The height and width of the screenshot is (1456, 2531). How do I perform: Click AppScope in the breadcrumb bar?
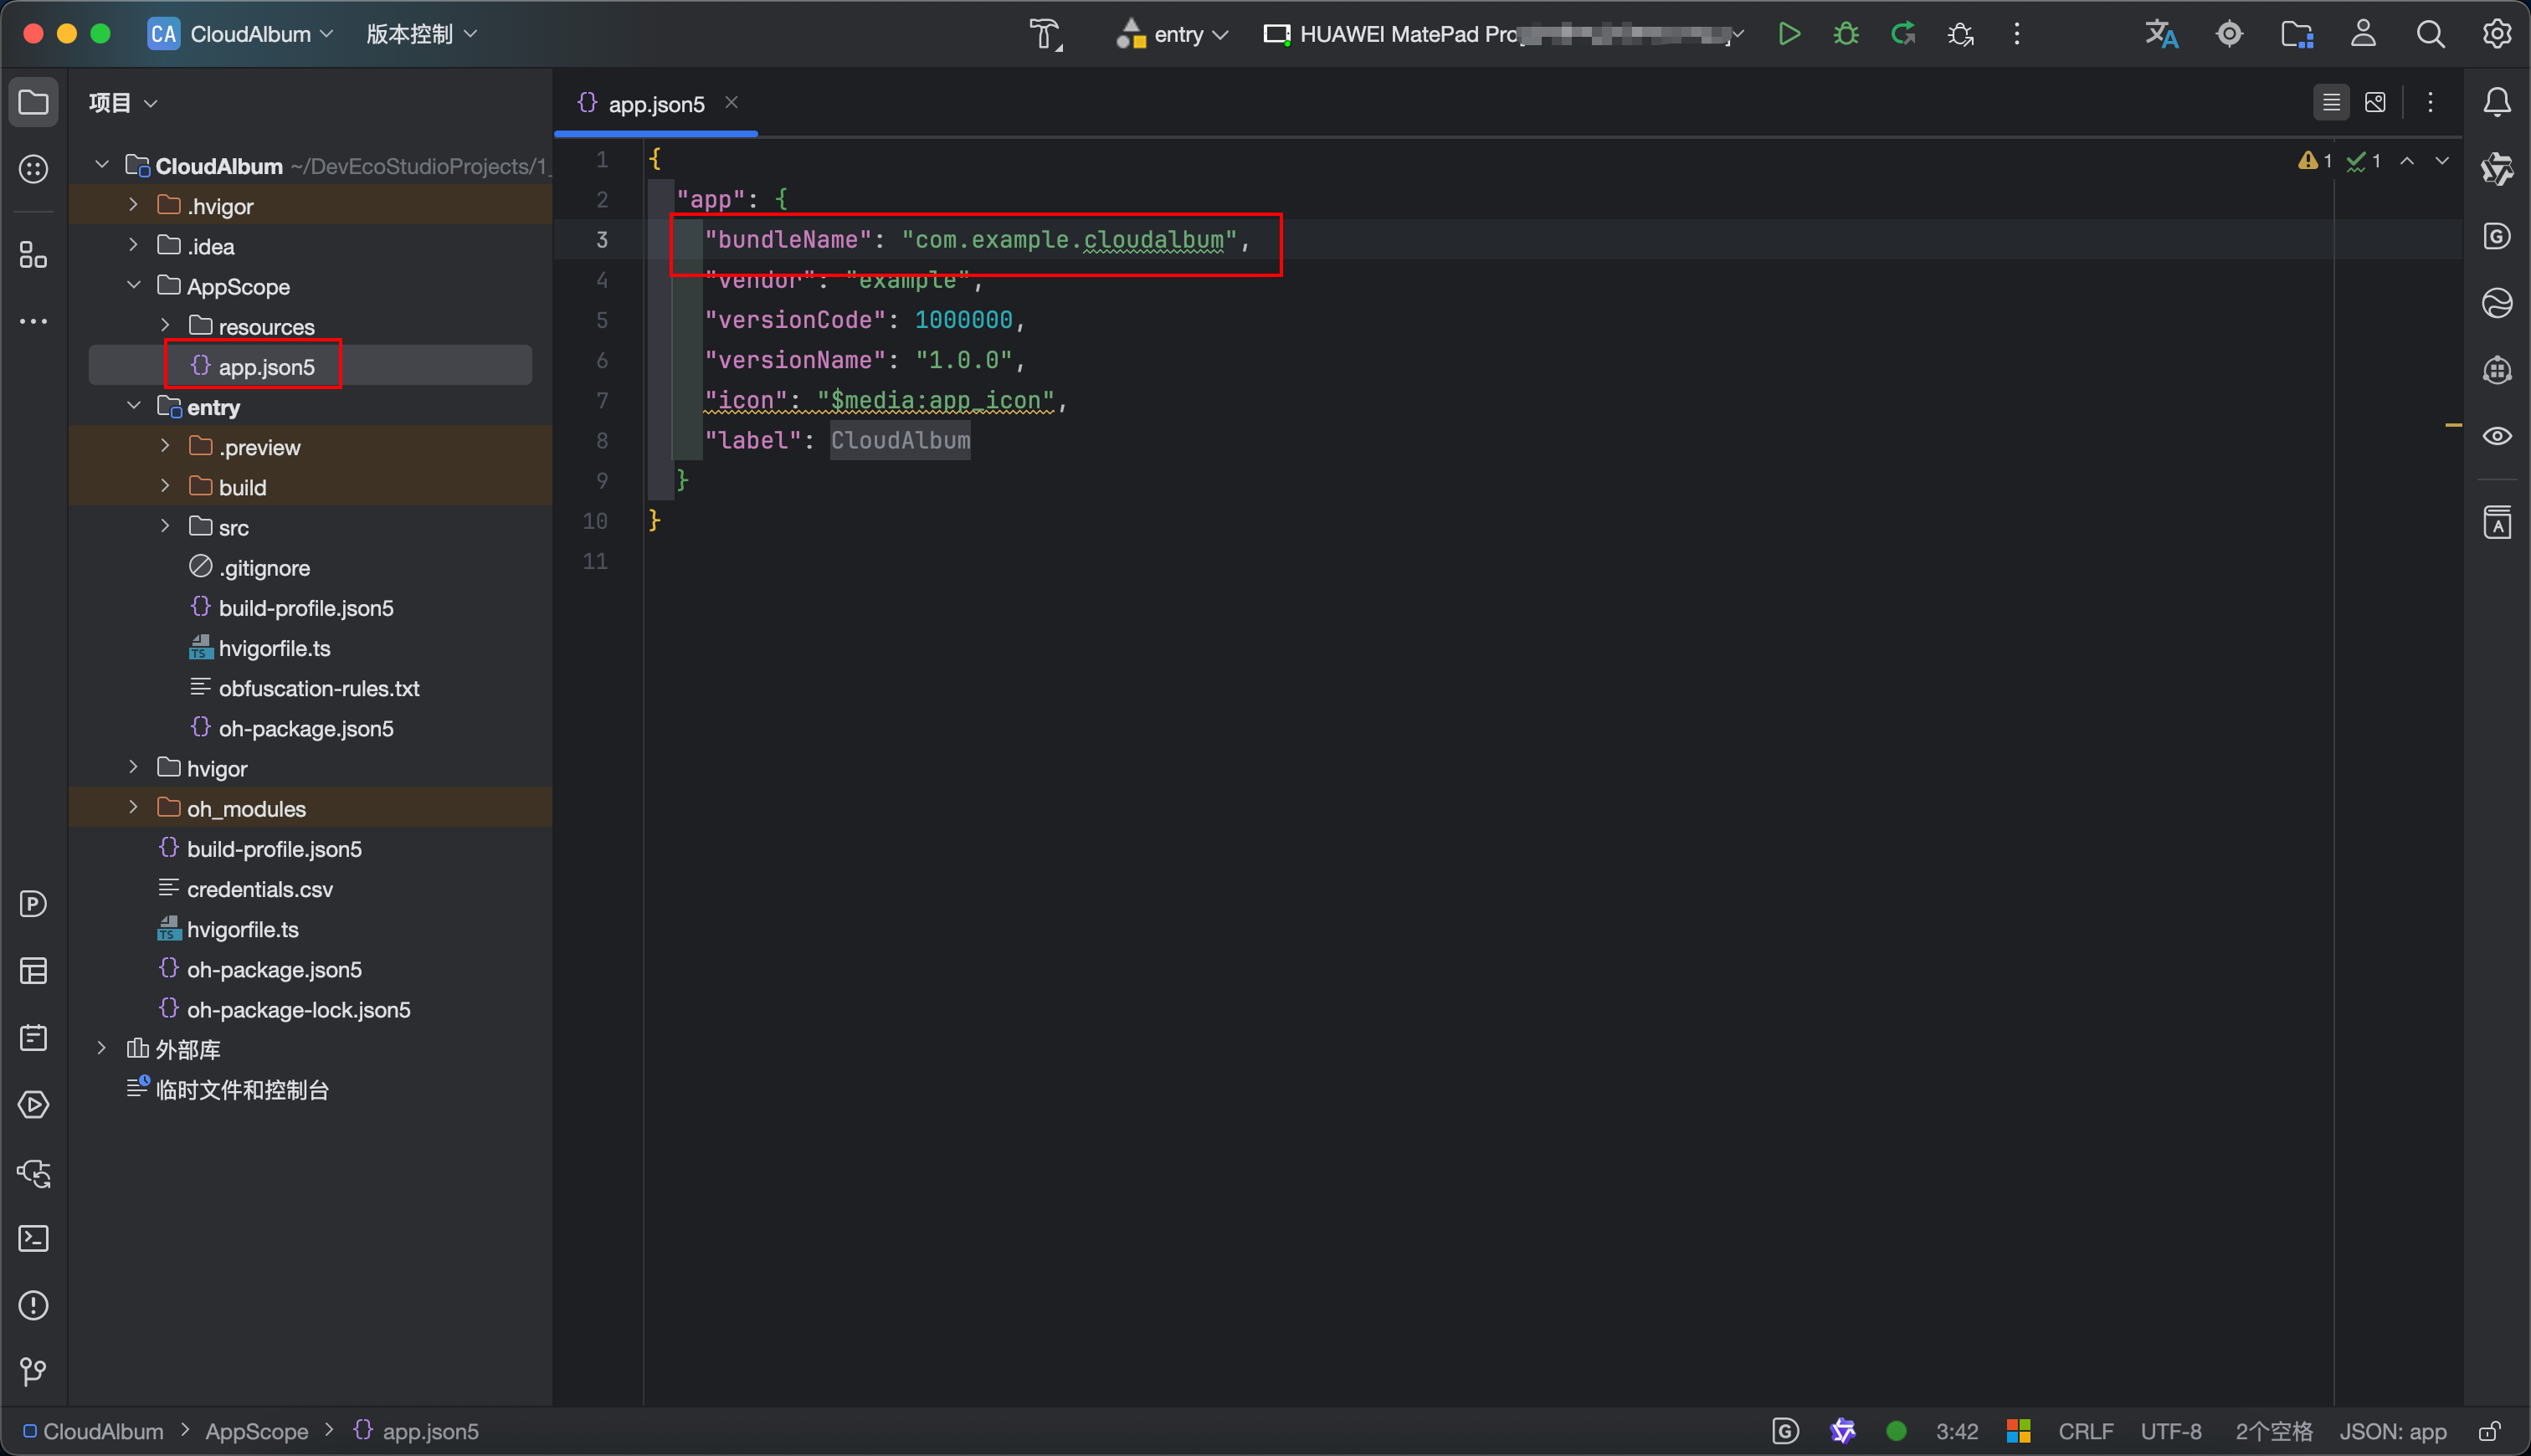pyautogui.click(x=256, y=1431)
